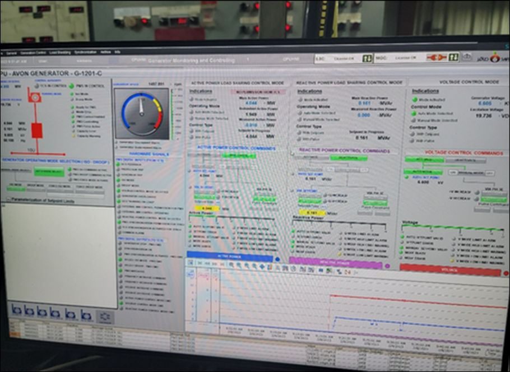Click the green AUTO MODE button under Voltage Control Commands
Screen dimensions: 510x372
(x=423, y=173)
